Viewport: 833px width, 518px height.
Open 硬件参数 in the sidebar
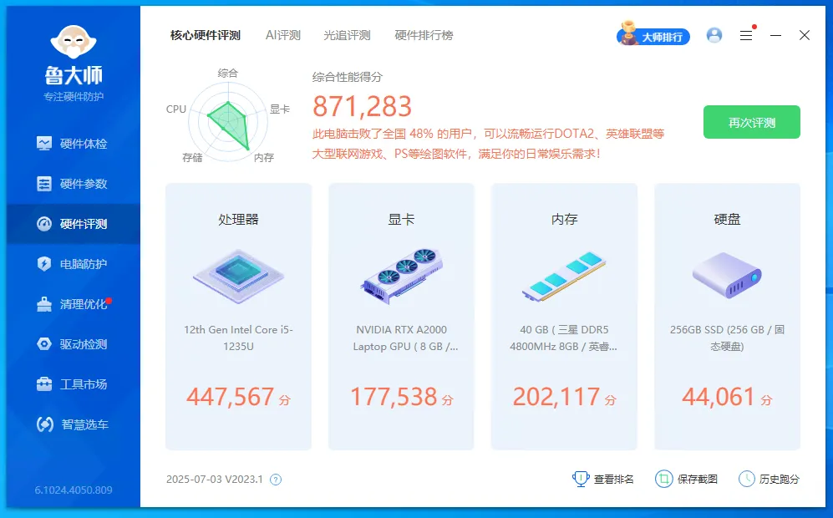[73, 184]
